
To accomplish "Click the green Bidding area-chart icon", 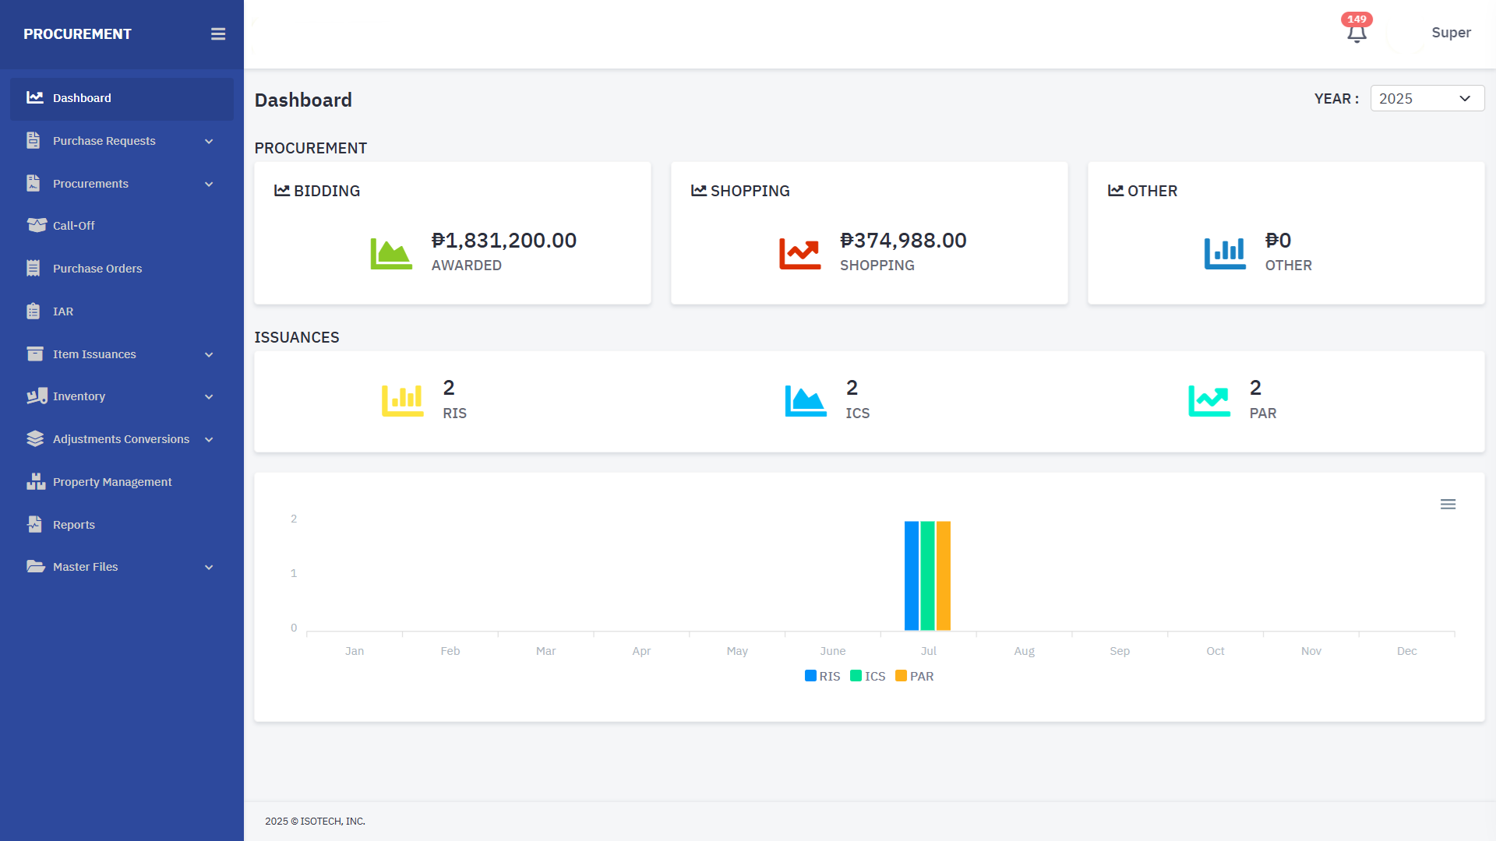I will pos(391,254).
